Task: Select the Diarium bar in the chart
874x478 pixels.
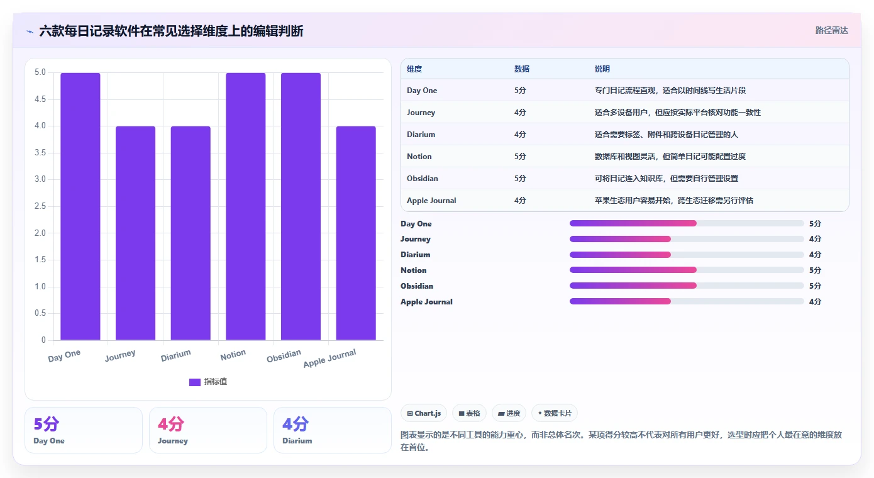Action: (191, 233)
